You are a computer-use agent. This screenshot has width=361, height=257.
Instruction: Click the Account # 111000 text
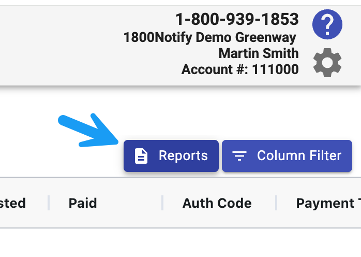coord(240,69)
